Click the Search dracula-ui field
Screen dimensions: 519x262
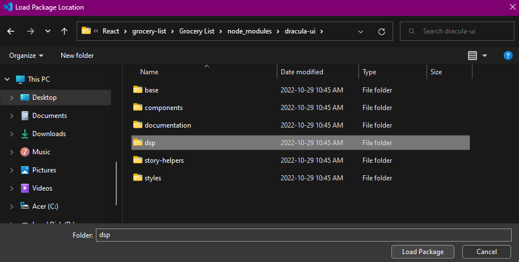(x=457, y=31)
